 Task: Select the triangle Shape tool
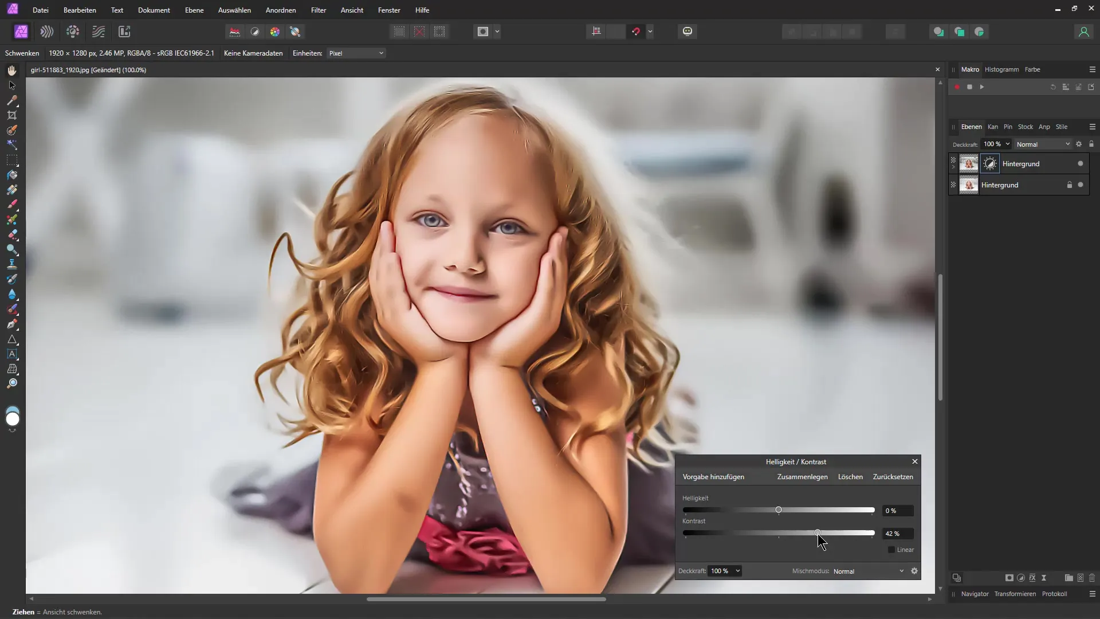[12, 339]
